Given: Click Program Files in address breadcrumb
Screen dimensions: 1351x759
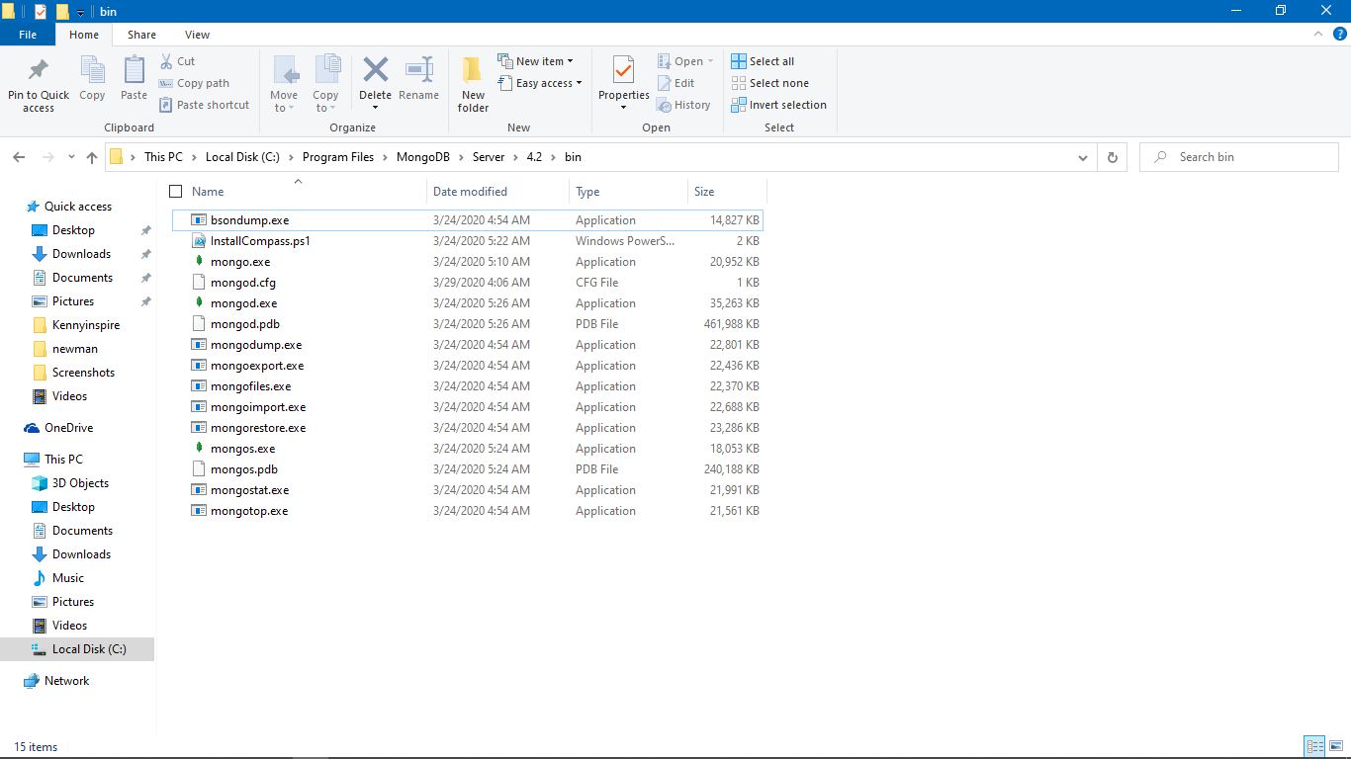Looking at the screenshot, I should (x=338, y=157).
